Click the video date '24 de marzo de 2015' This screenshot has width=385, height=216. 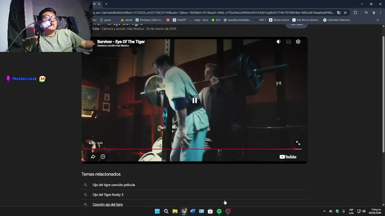click(161, 29)
